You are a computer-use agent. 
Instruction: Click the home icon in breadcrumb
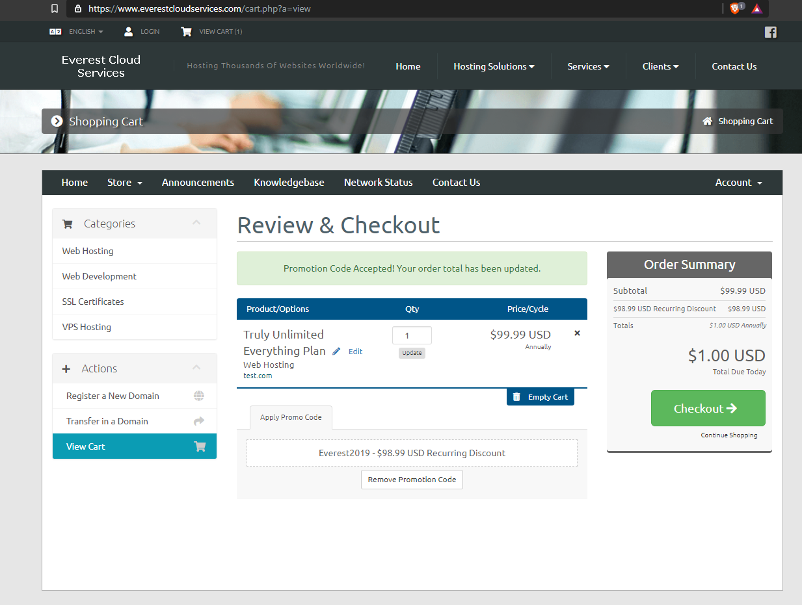tap(708, 121)
